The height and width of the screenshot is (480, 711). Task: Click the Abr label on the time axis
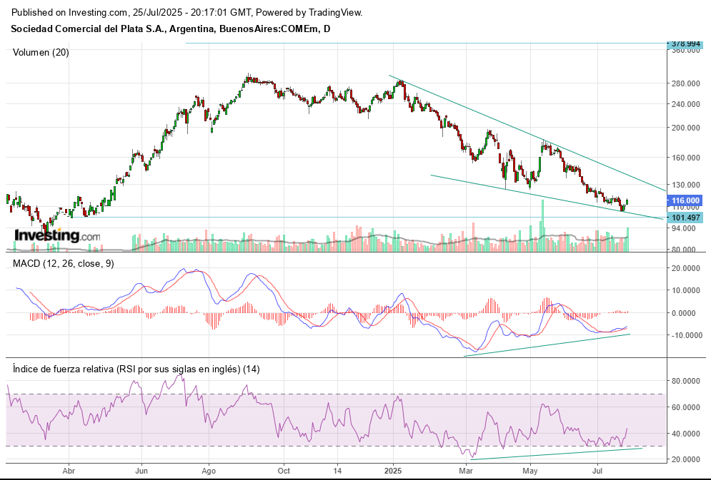(69, 471)
